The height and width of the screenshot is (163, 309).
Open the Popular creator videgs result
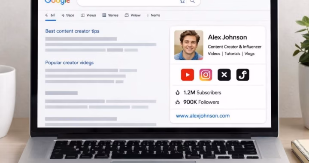click(x=70, y=63)
